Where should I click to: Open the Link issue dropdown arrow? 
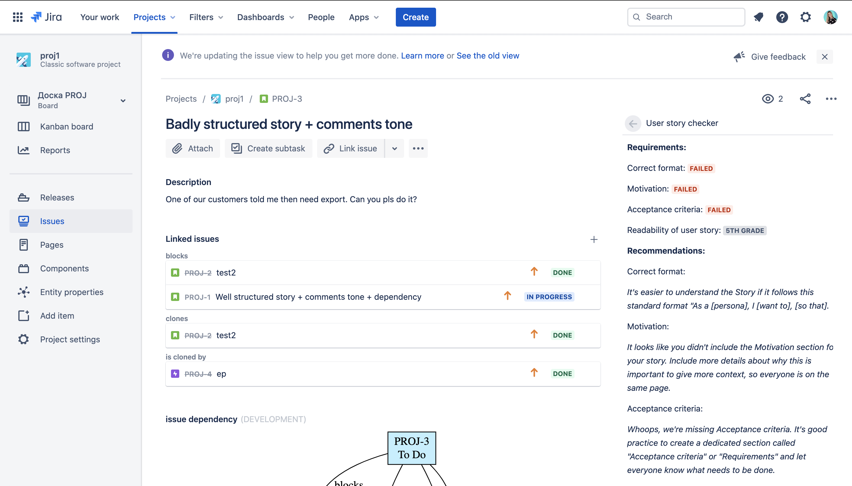(394, 148)
